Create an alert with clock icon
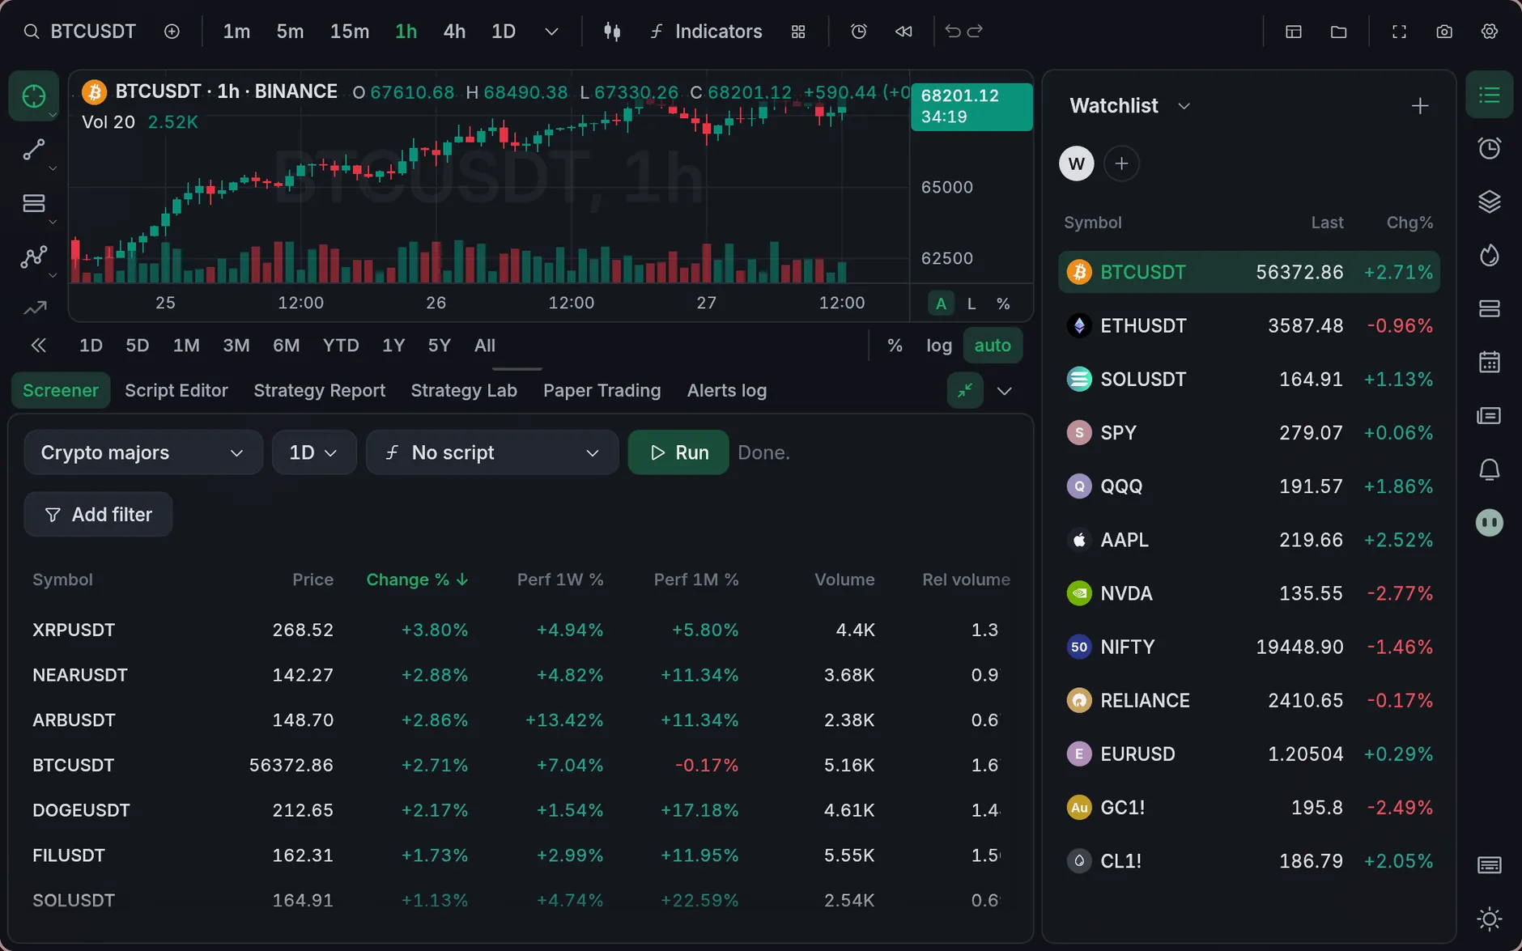The width and height of the screenshot is (1522, 951). click(x=859, y=32)
